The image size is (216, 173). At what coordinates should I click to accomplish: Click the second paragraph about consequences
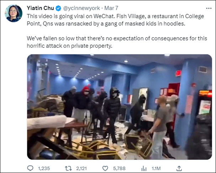click(117, 42)
